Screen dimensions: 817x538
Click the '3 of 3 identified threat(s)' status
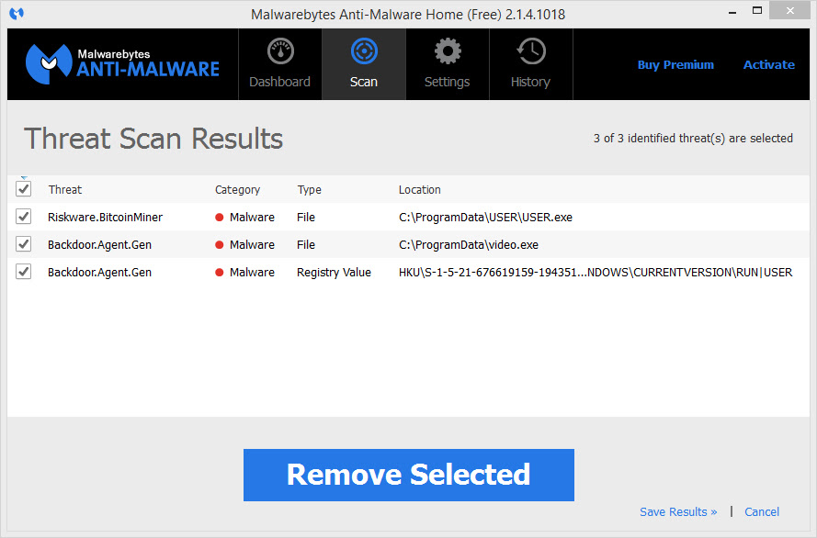click(693, 139)
